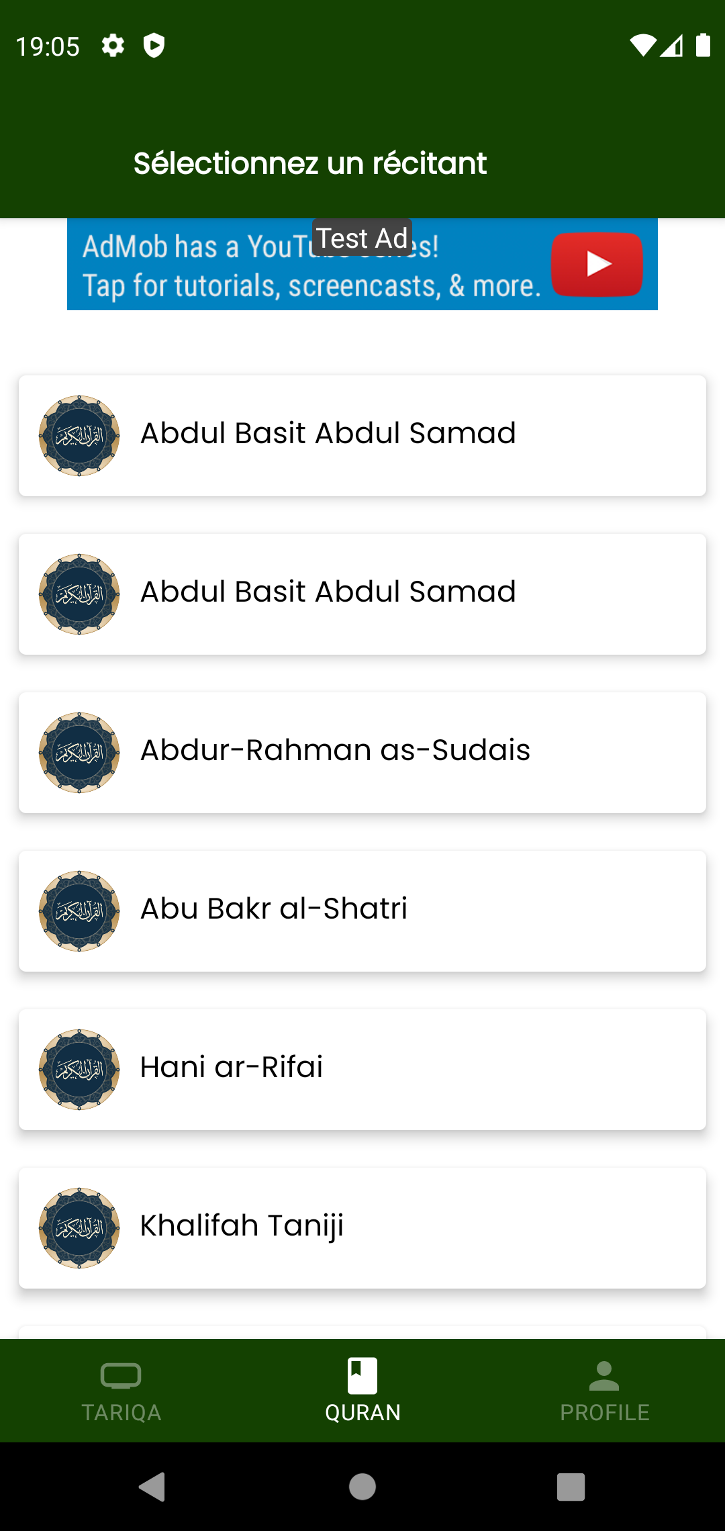Tap Quran emblem next to Khalifah Taniji
725x1531 pixels.
point(79,1228)
